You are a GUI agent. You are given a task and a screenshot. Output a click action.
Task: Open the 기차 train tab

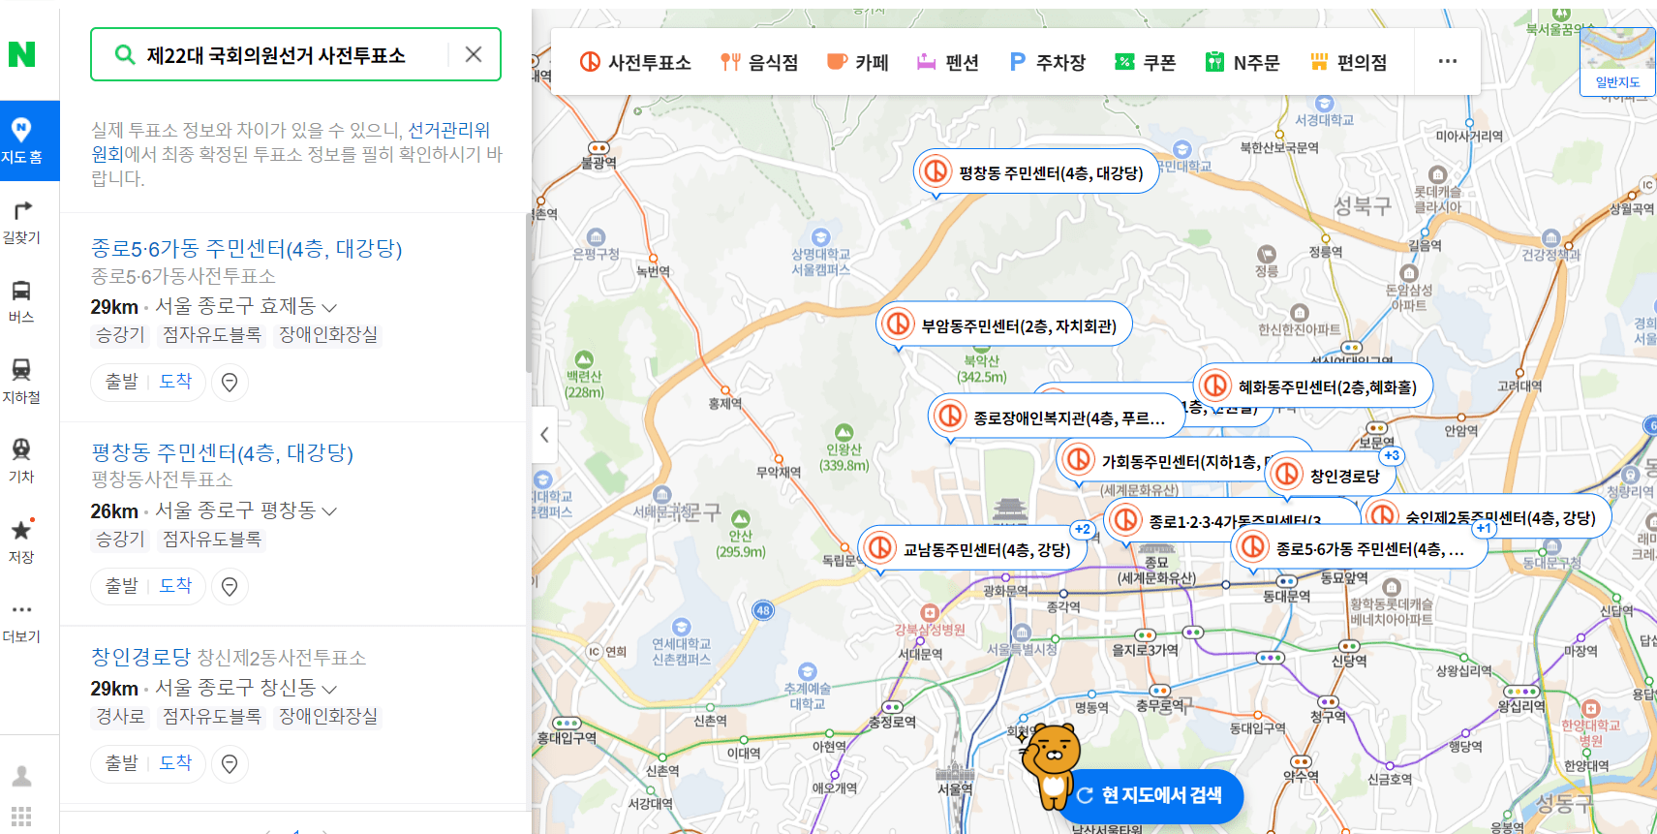tap(21, 461)
